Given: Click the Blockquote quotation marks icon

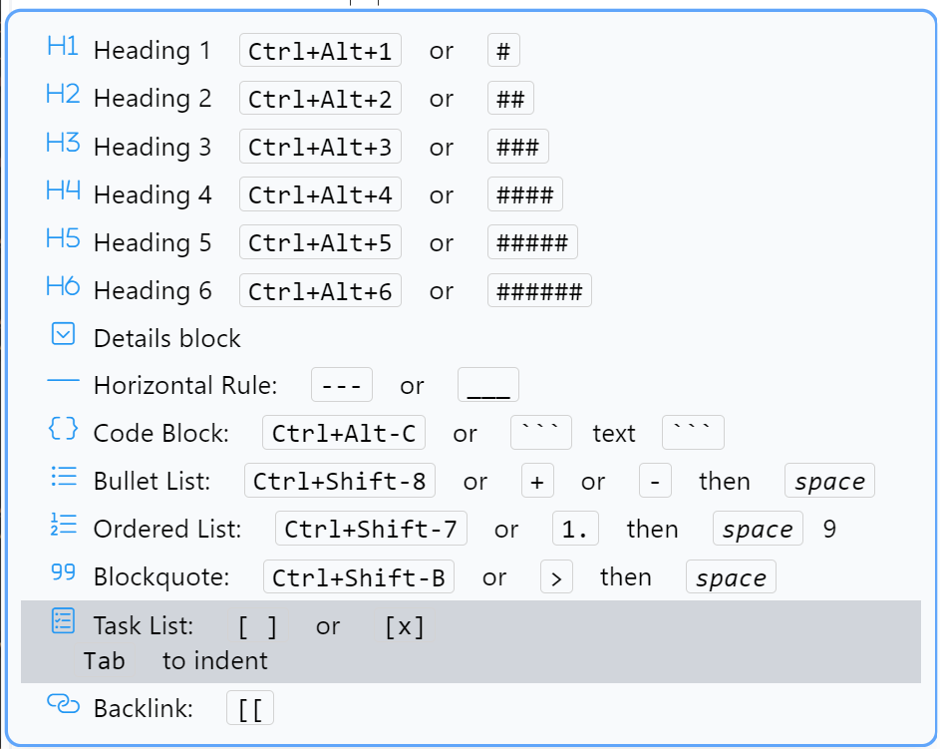Looking at the screenshot, I should (x=64, y=572).
